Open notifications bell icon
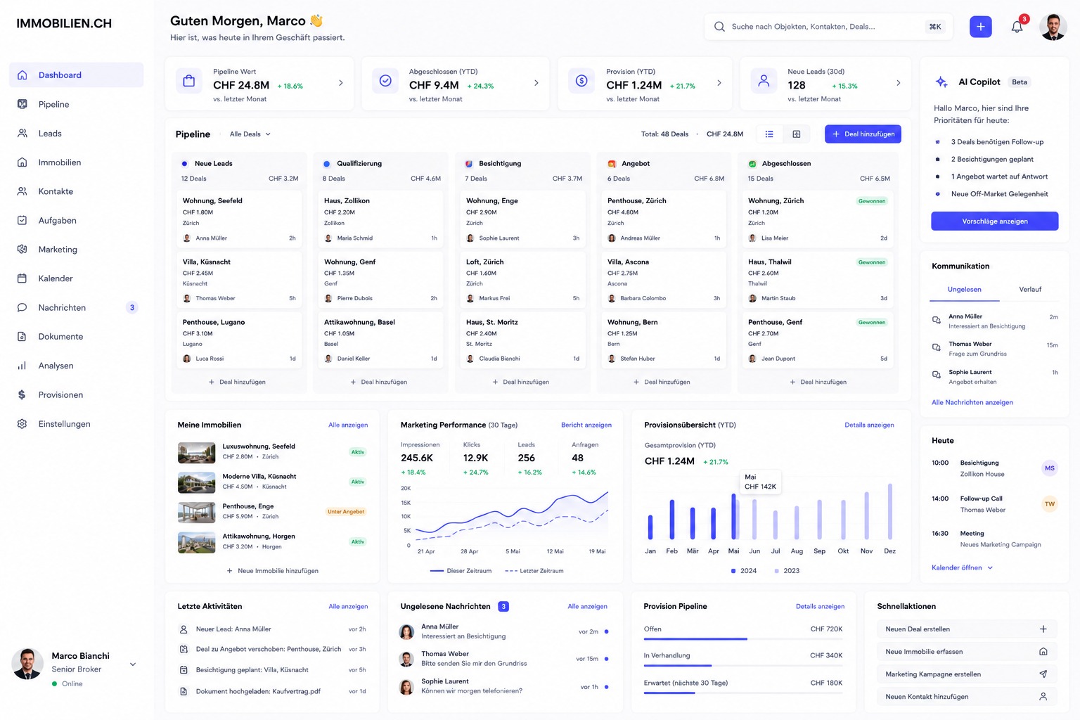 point(1017,27)
